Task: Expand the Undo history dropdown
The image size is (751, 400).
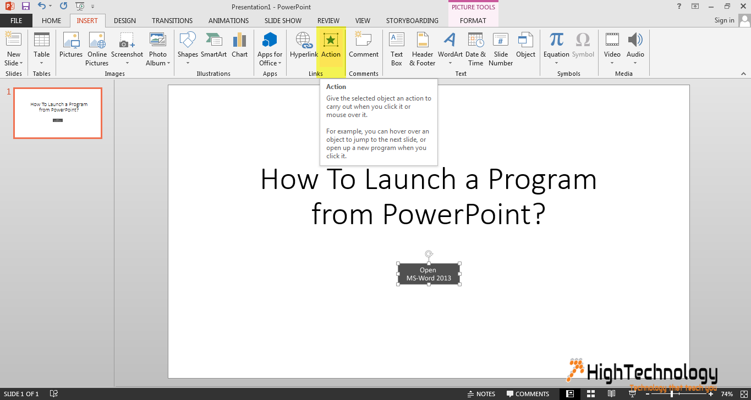Action: (51, 7)
